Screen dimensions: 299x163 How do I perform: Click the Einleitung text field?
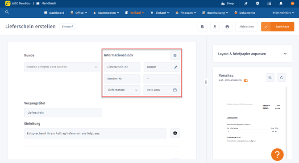pos(95,133)
